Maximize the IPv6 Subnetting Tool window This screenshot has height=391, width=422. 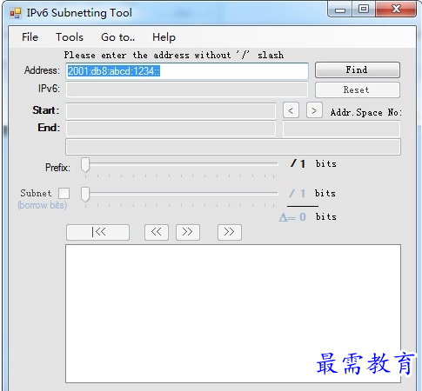(x=364, y=10)
